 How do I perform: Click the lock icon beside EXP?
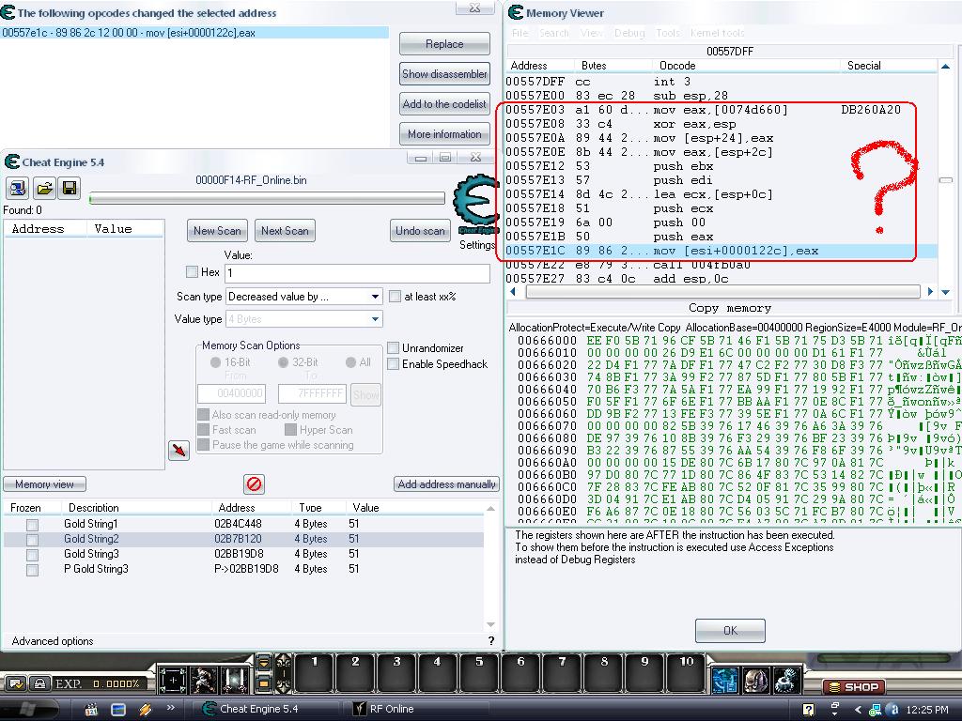(x=39, y=683)
